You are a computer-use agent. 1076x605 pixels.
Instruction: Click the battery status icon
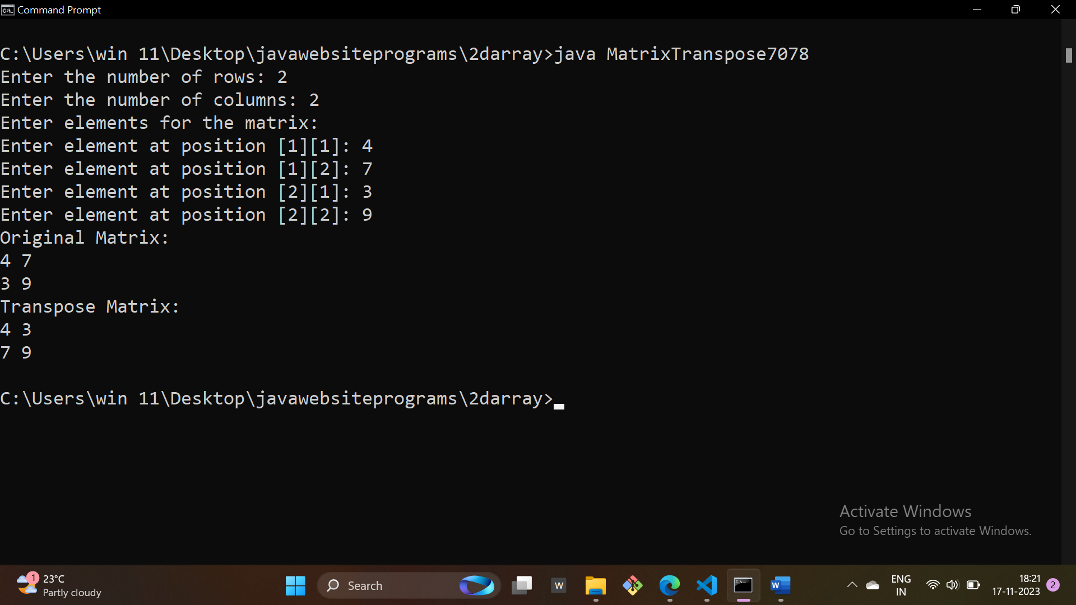pos(973,585)
